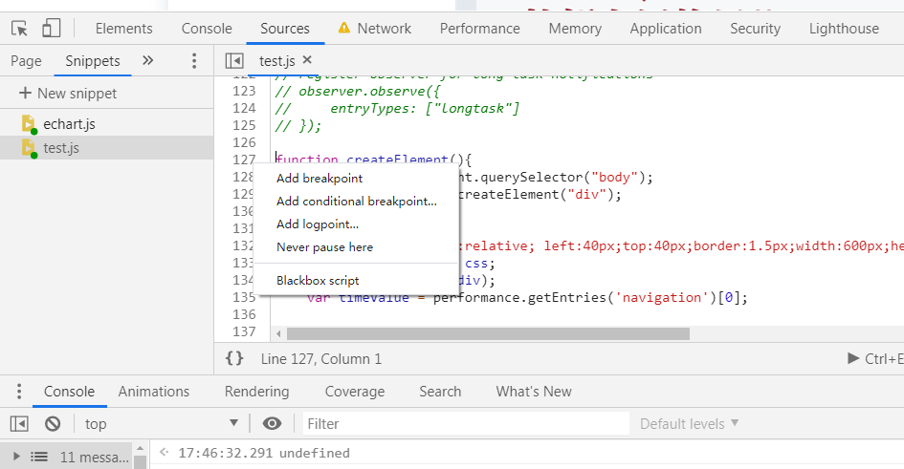
Task: Click the console sidebar scroll up arrow
Action: [x=140, y=448]
